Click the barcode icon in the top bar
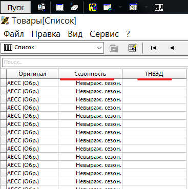 [159, 7]
